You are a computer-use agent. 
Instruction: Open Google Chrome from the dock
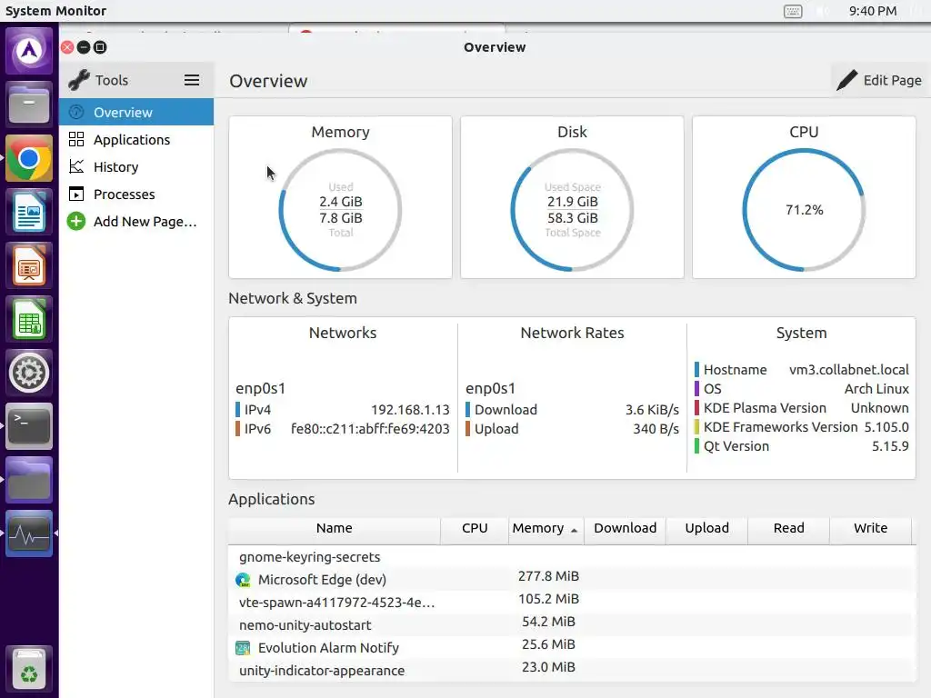(28, 158)
